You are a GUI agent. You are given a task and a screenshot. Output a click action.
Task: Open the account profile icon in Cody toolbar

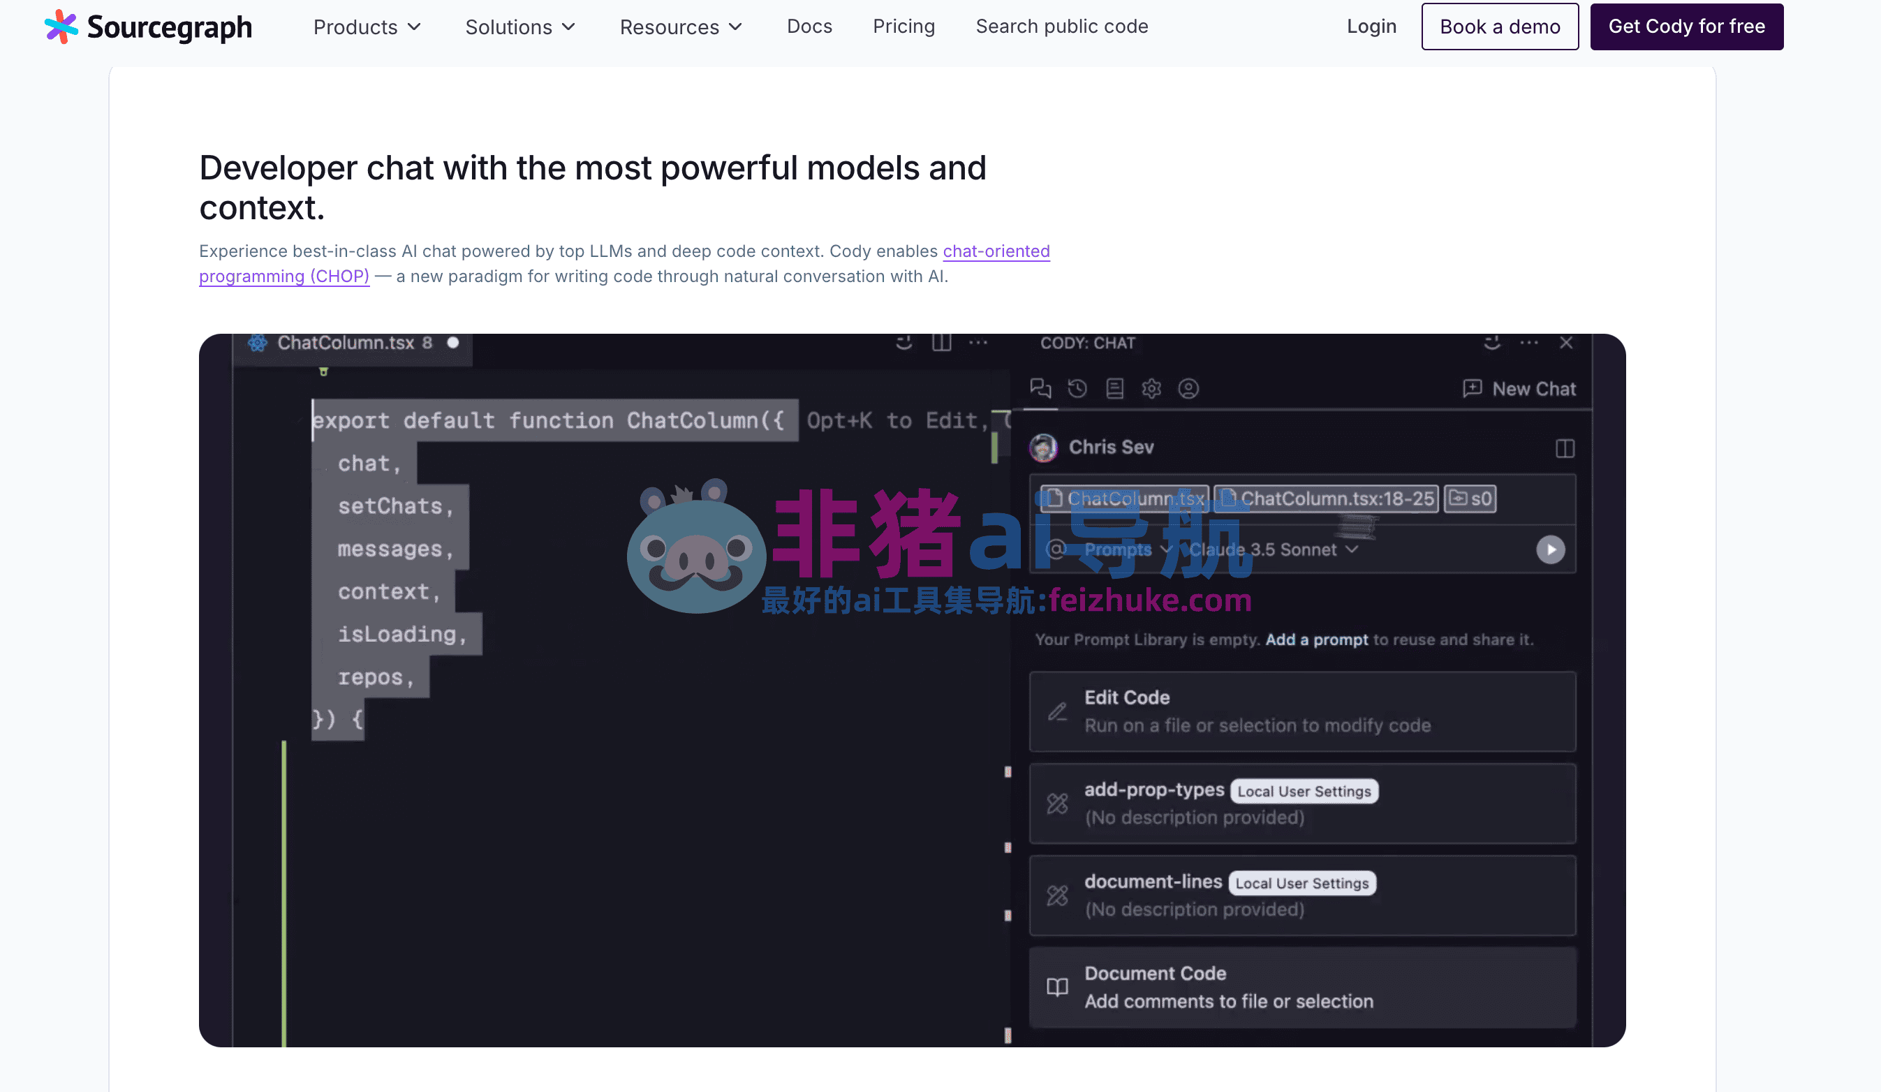pos(1188,389)
